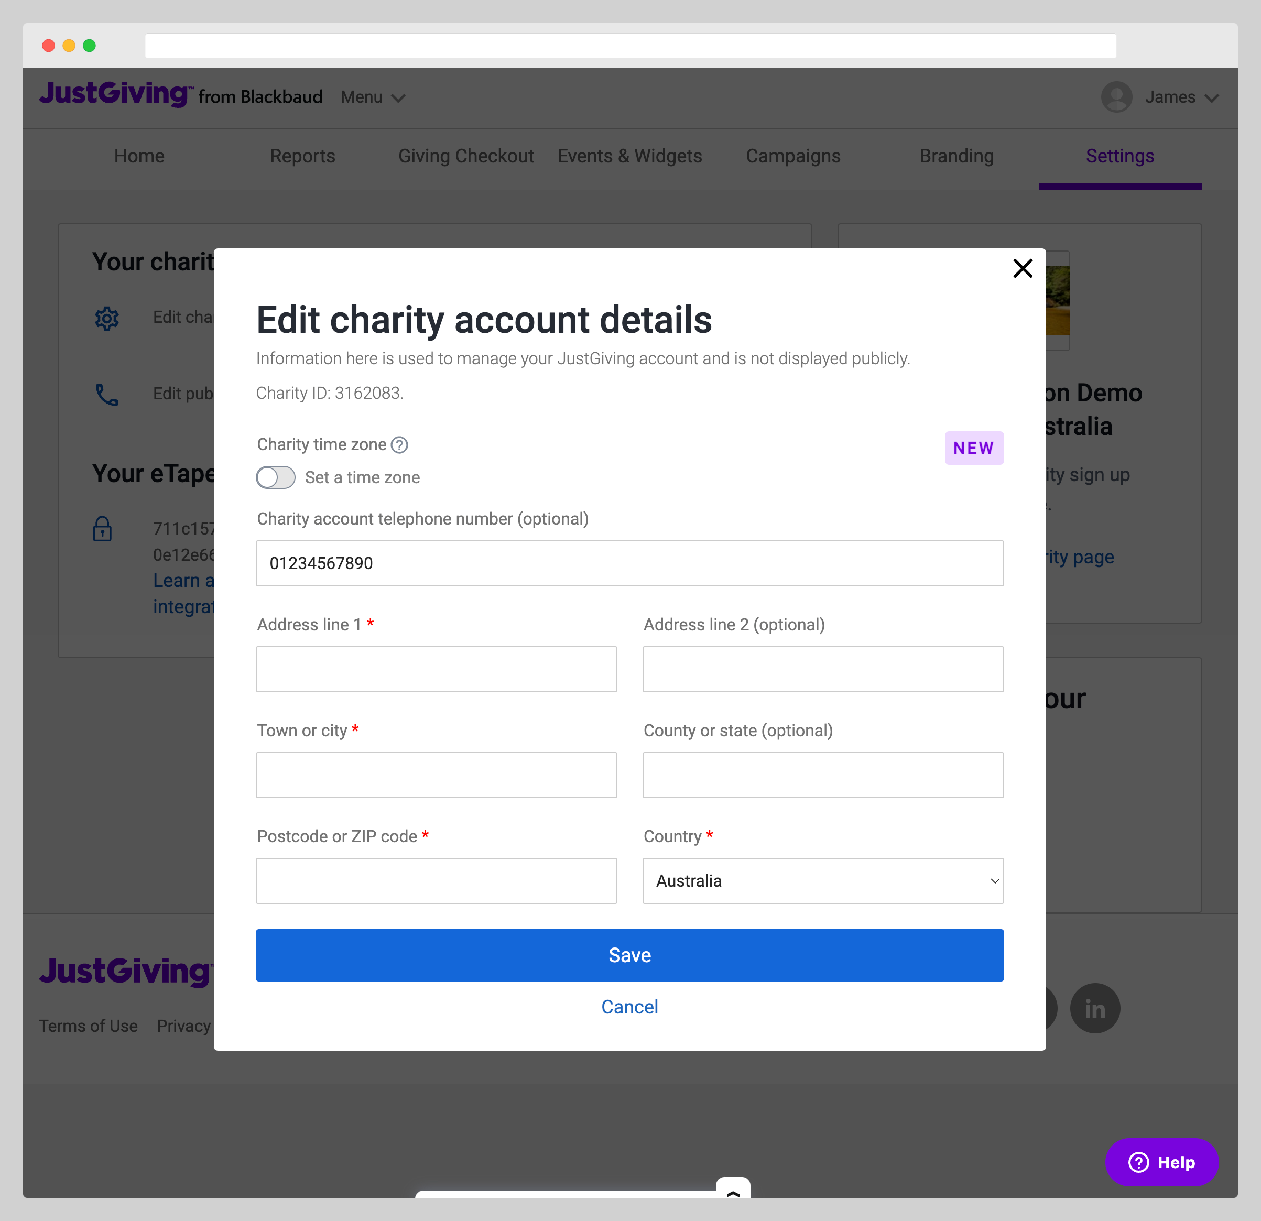The height and width of the screenshot is (1221, 1261).
Task: Click the Cancel link
Action: pos(629,1007)
